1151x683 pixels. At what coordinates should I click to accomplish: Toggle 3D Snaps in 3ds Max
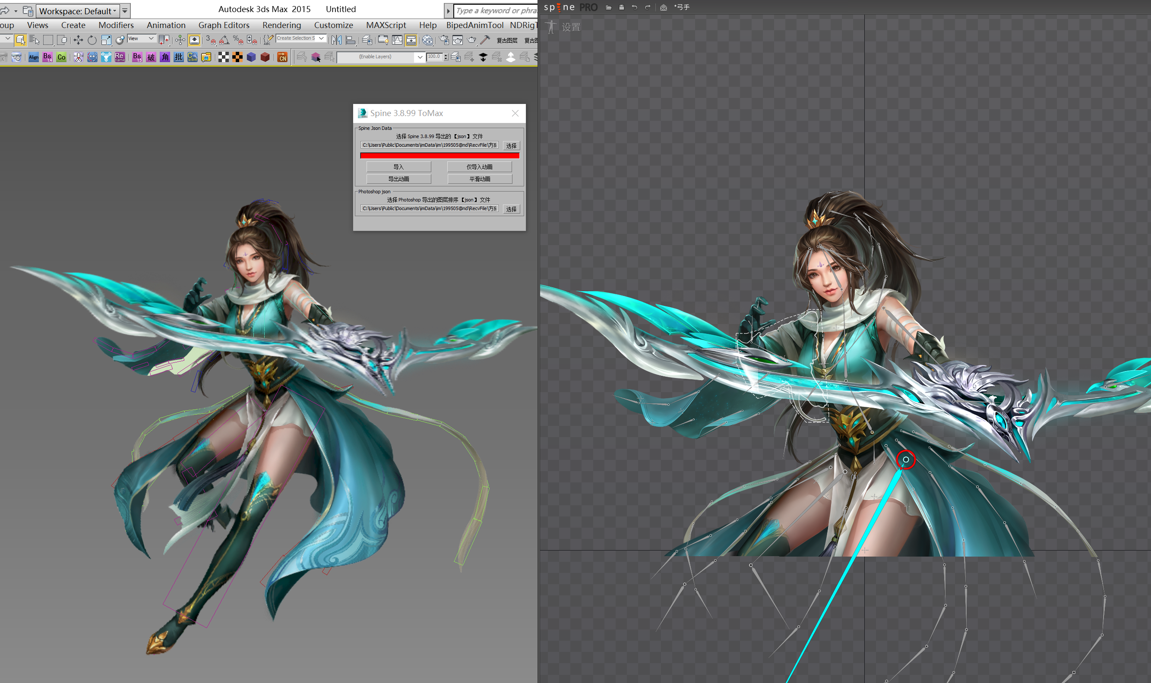coord(210,41)
